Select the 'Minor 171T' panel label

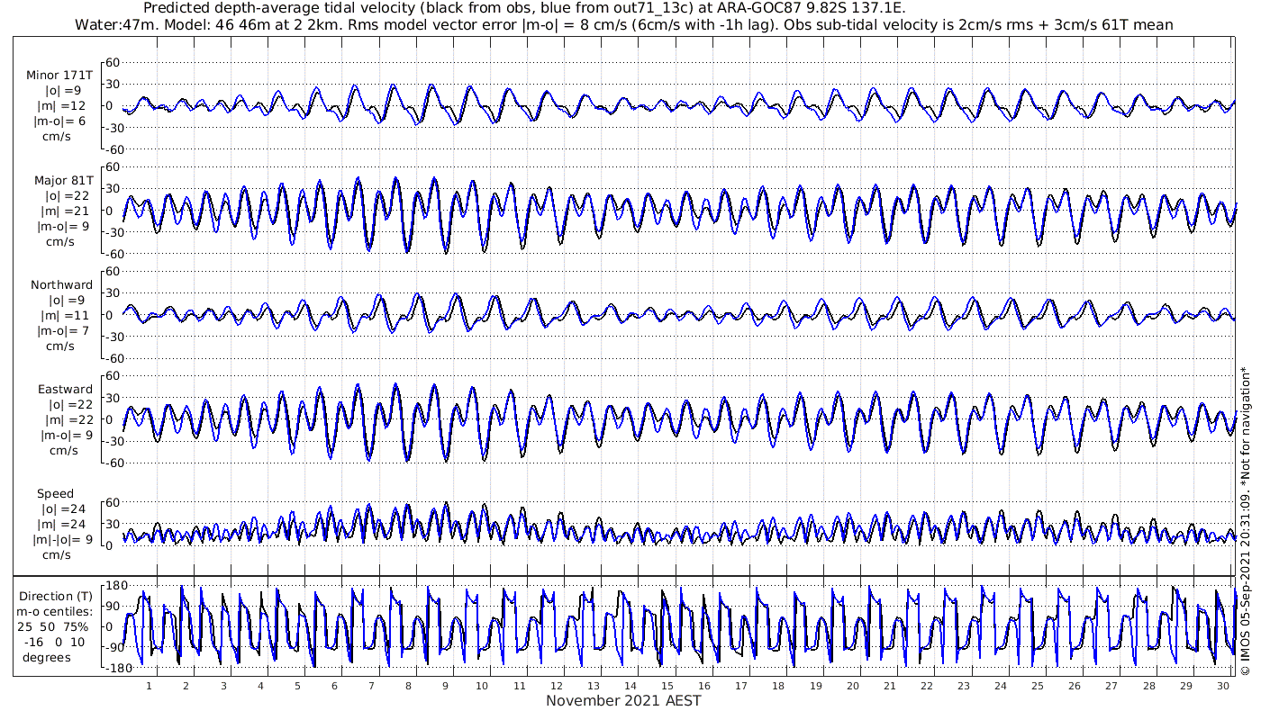(59, 76)
